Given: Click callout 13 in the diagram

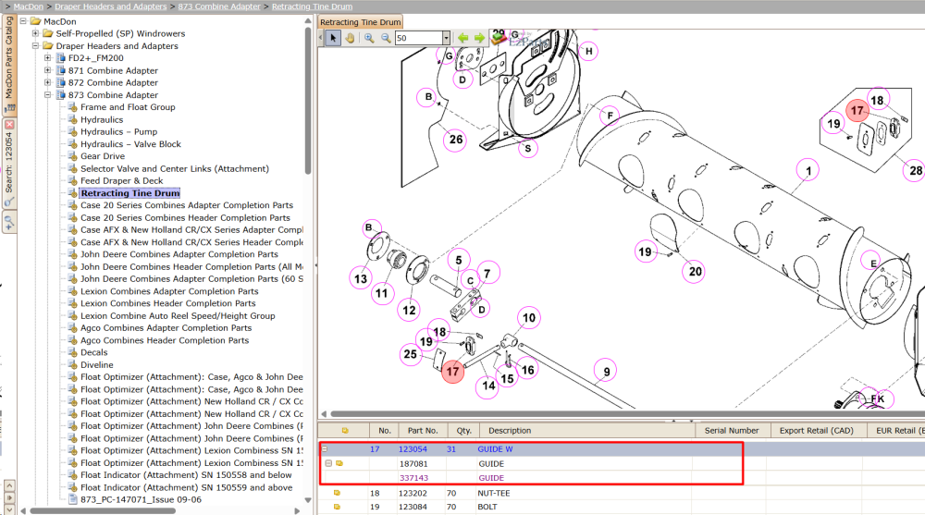Looking at the screenshot, I should [361, 278].
